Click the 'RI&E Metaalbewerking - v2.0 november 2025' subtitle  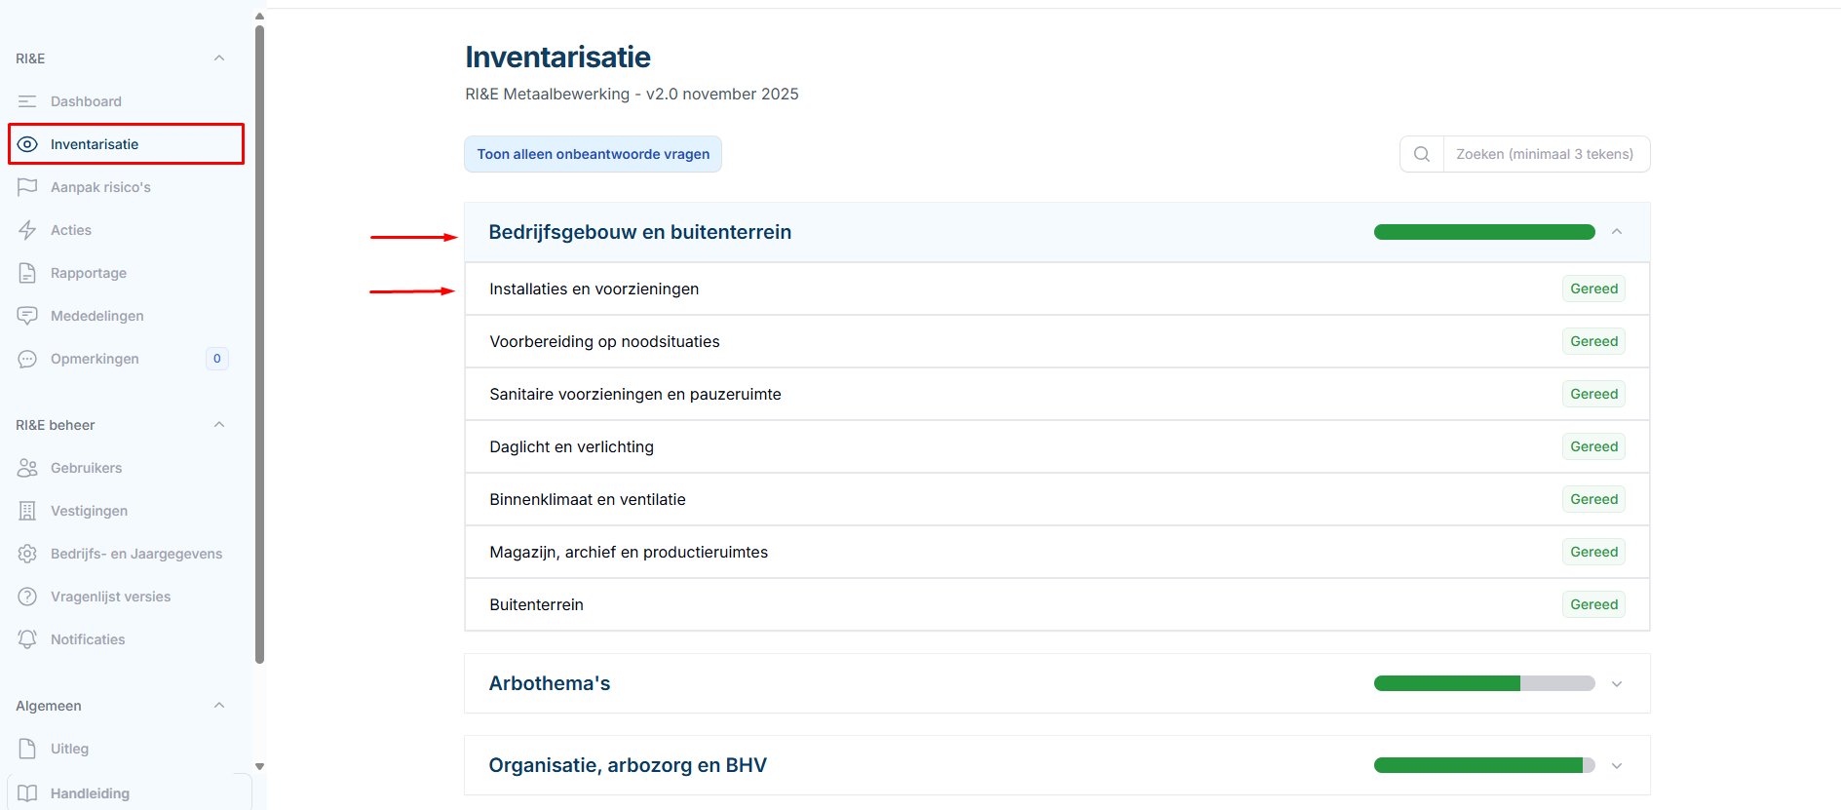coord(632,94)
